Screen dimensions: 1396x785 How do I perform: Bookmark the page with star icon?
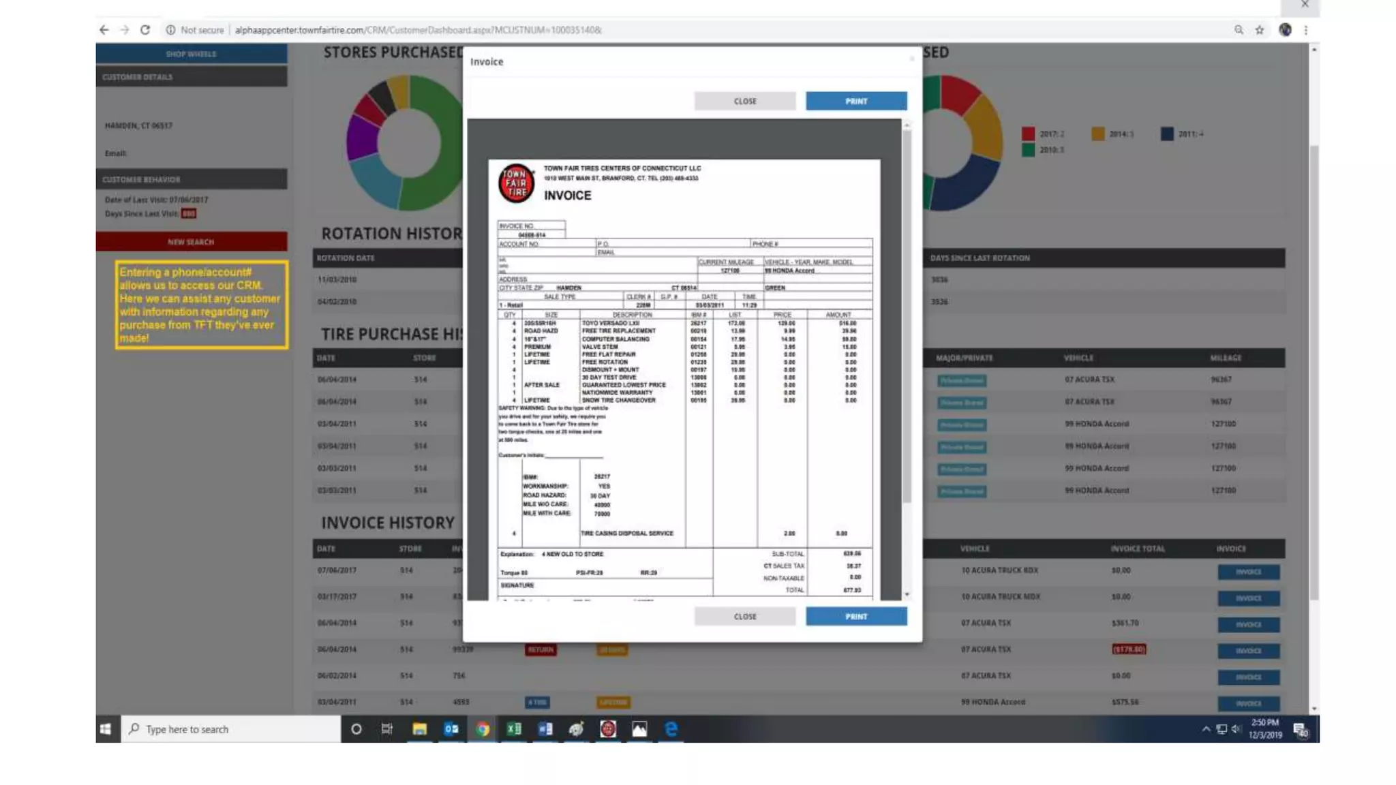coord(1260,30)
